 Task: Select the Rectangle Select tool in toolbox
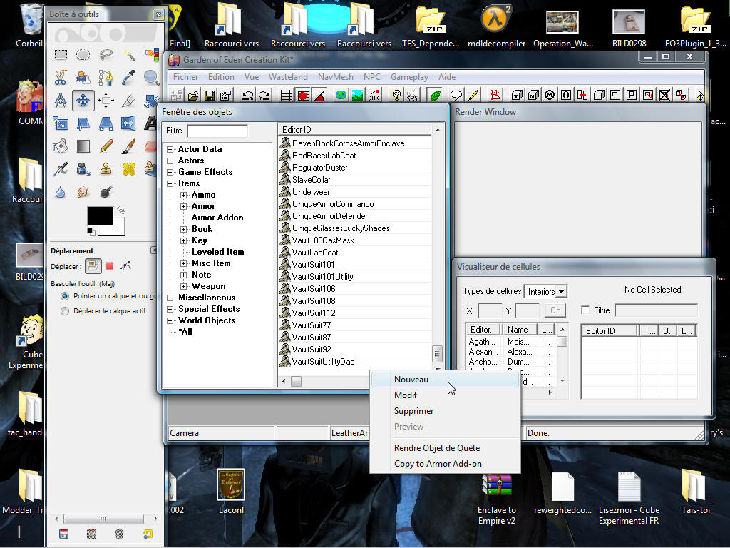click(x=61, y=55)
